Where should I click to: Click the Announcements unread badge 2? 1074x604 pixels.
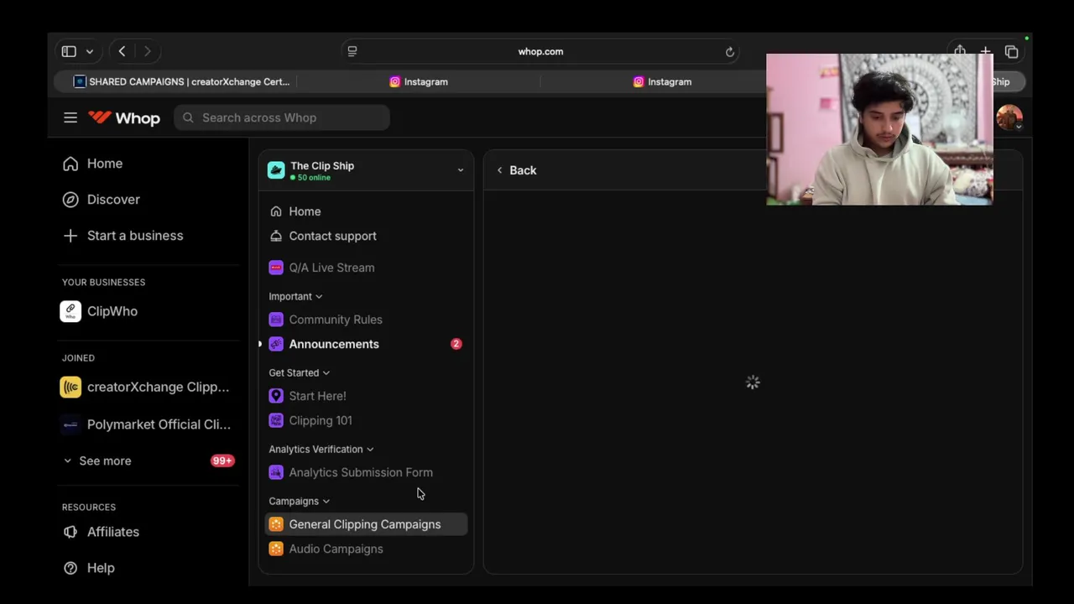click(456, 344)
